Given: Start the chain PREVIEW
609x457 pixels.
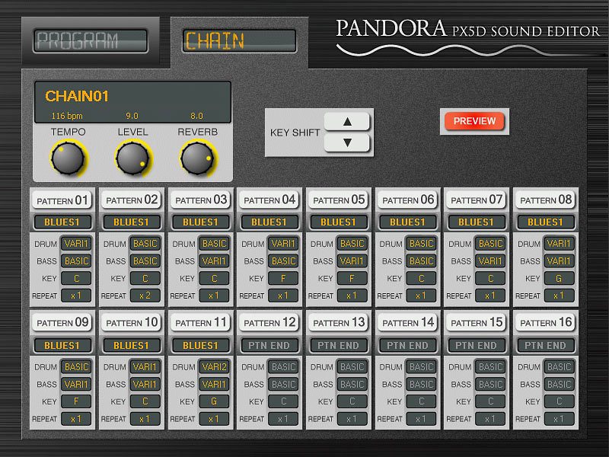Looking at the screenshot, I should [474, 121].
